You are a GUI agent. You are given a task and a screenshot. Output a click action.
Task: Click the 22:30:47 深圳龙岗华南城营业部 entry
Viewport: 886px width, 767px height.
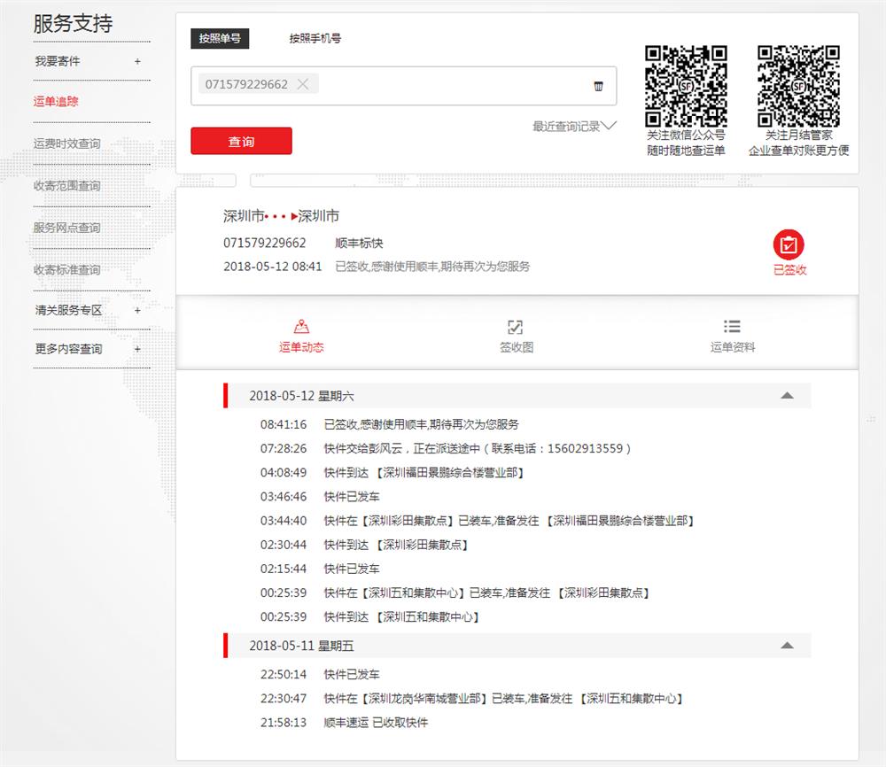pyautogui.click(x=472, y=699)
